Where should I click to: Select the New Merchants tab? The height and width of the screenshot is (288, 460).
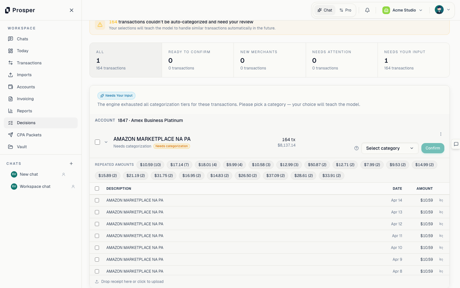(270, 60)
